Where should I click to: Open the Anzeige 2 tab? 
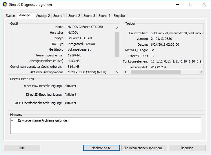click(43, 16)
